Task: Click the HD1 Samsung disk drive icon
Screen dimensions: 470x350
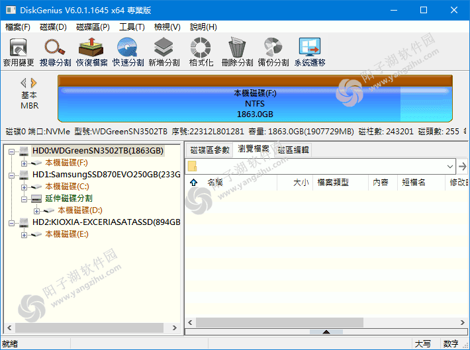Action: 24,175
